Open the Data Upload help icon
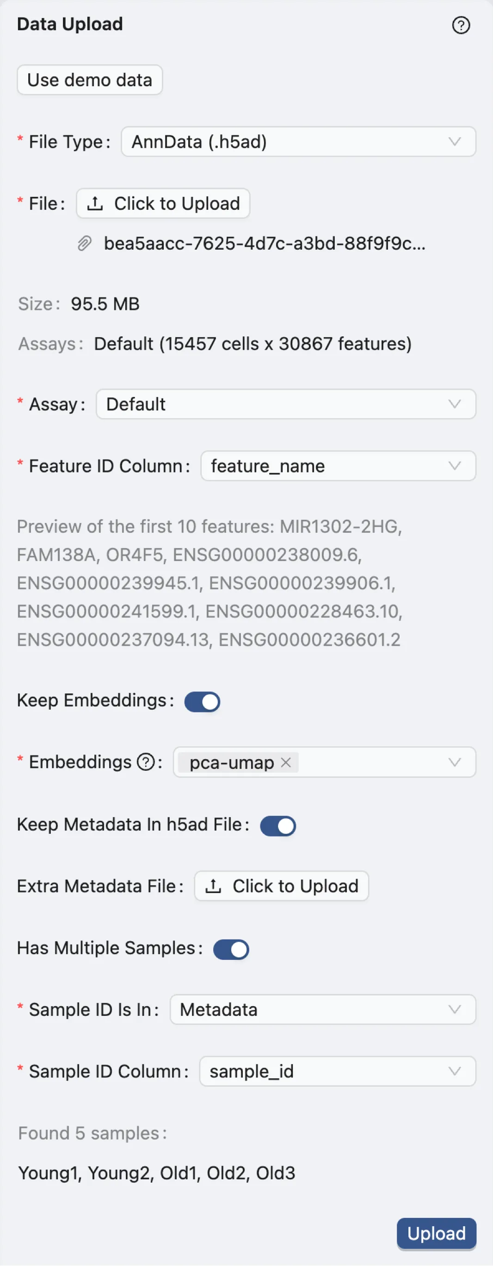 (461, 25)
